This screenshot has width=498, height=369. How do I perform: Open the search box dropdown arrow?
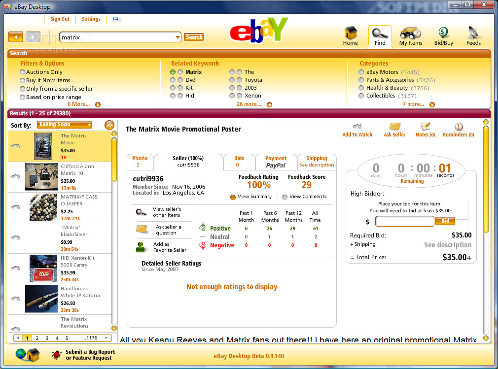point(178,37)
